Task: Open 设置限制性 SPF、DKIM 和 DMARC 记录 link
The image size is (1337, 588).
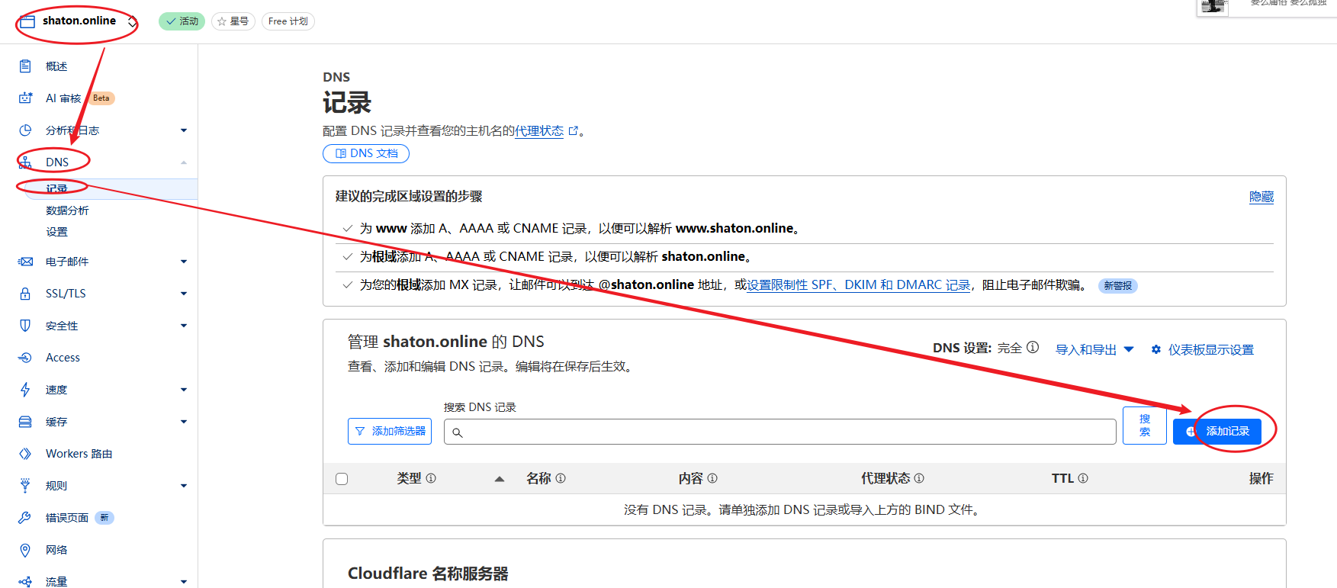Action: [x=858, y=285]
